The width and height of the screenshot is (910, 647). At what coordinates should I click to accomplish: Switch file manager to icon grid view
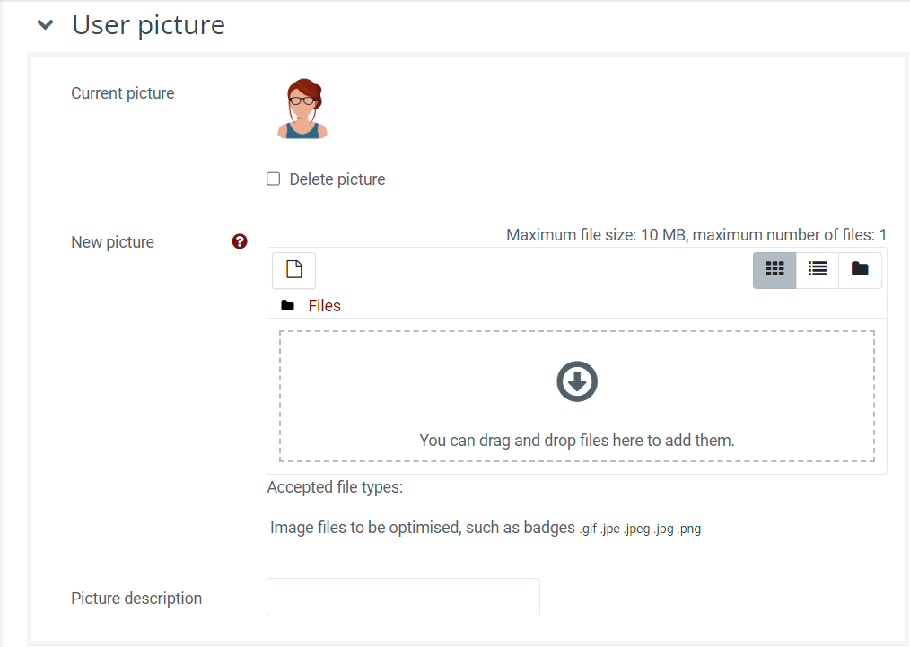774,269
